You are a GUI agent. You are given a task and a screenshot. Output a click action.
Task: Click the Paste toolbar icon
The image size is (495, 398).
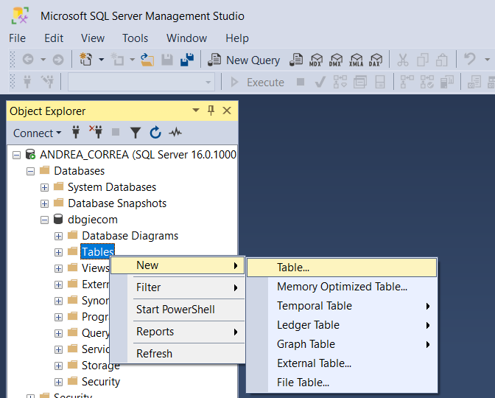click(442, 60)
